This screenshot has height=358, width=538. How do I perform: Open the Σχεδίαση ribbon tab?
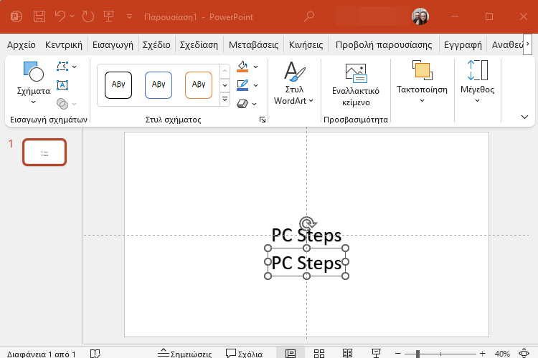[x=199, y=45]
